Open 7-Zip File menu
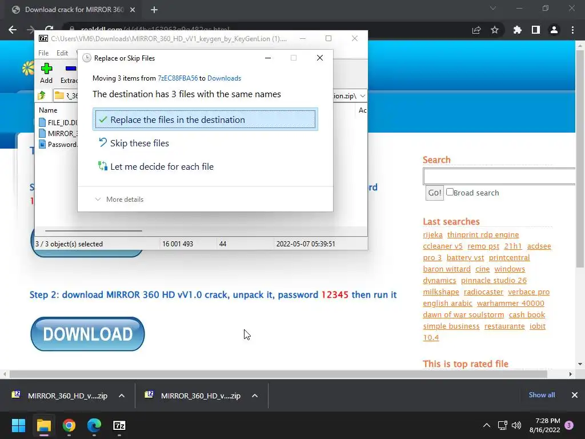Viewport: 585px width, 439px height. coord(43,53)
